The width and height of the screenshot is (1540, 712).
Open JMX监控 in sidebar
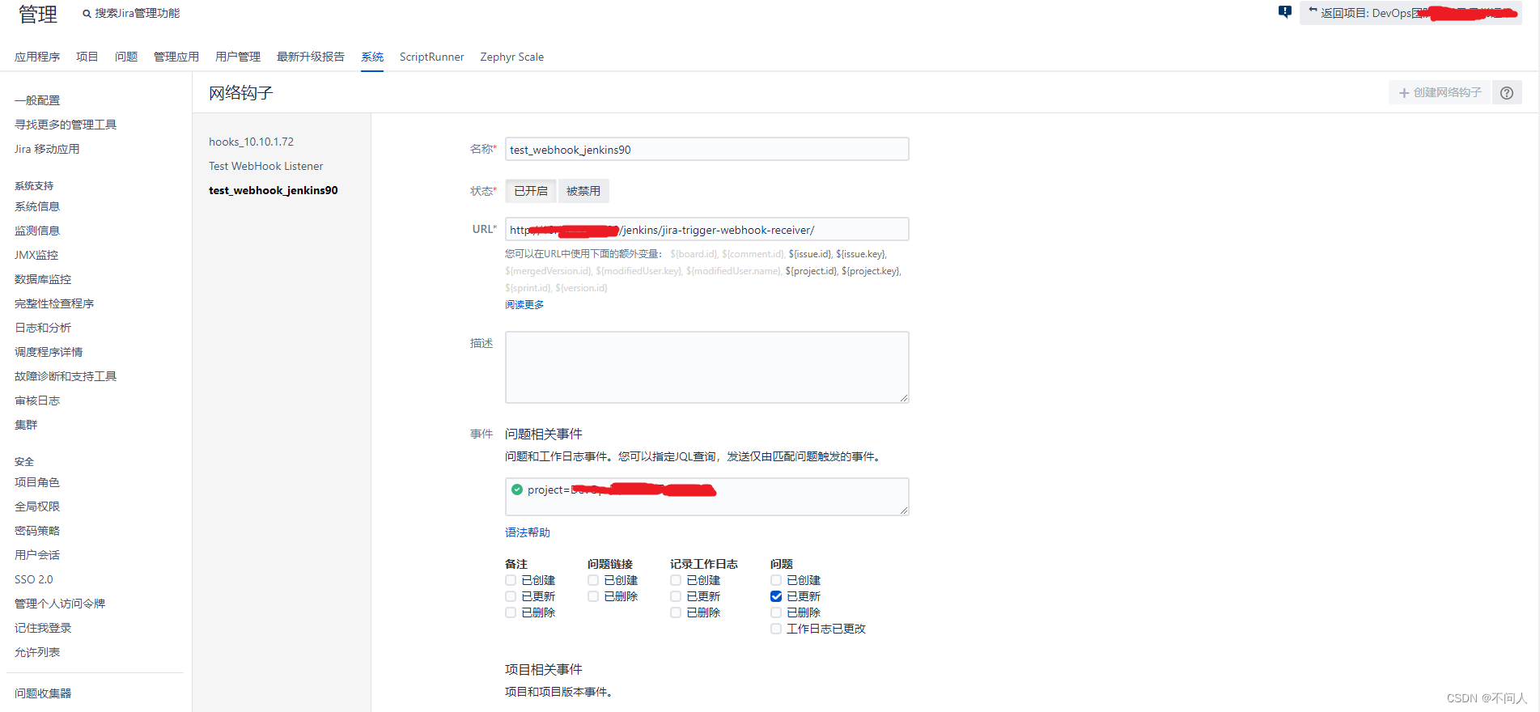point(36,255)
